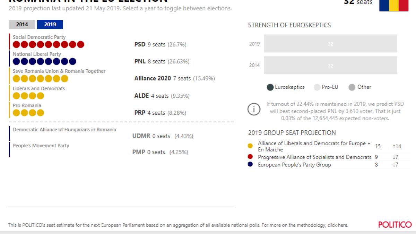Select the 2019 election toggle
The width and height of the screenshot is (416, 234).
pos(50,25)
